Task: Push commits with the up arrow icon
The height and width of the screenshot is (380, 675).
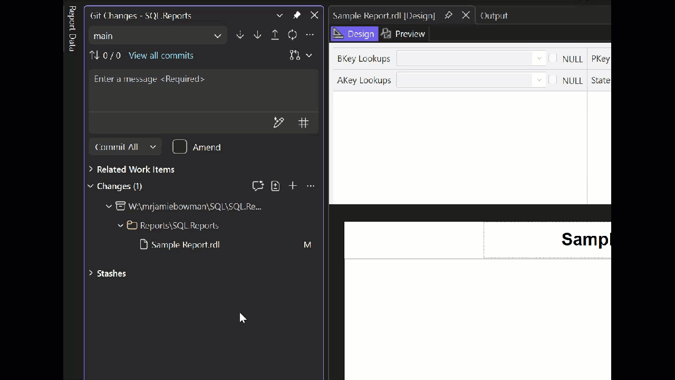Action: (275, 35)
